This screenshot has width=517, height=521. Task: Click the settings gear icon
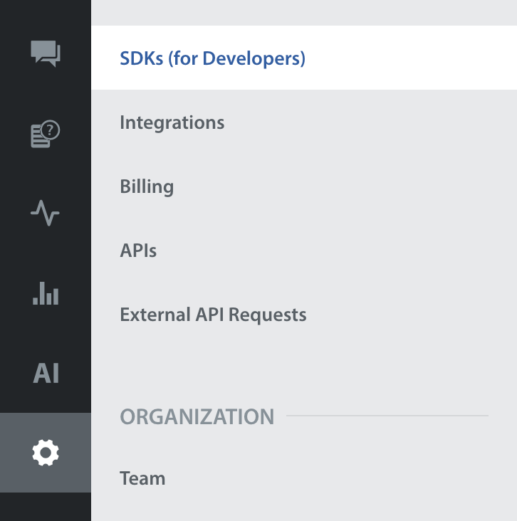click(46, 452)
